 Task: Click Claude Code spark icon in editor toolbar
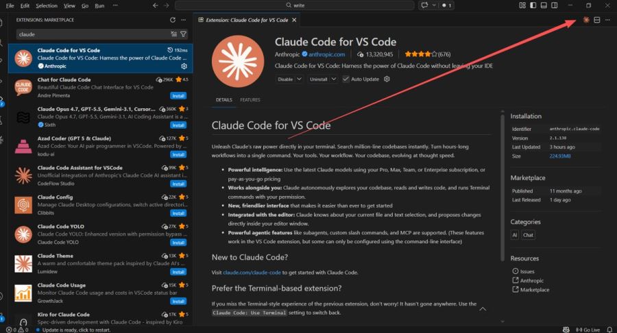click(586, 20)
